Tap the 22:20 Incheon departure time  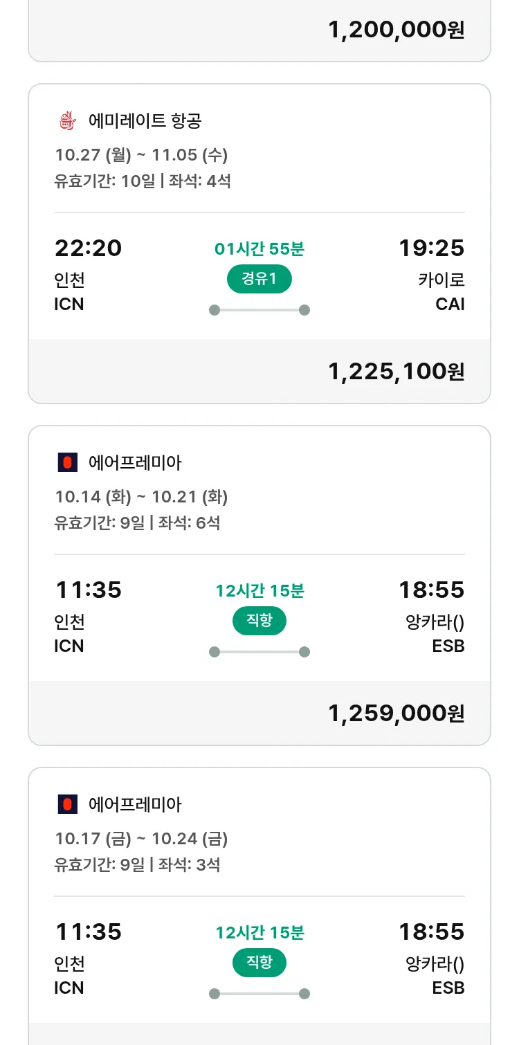coord(88,248)
